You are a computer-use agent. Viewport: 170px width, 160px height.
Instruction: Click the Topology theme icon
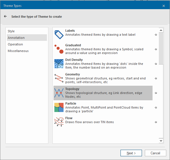[x=59, y=93]
